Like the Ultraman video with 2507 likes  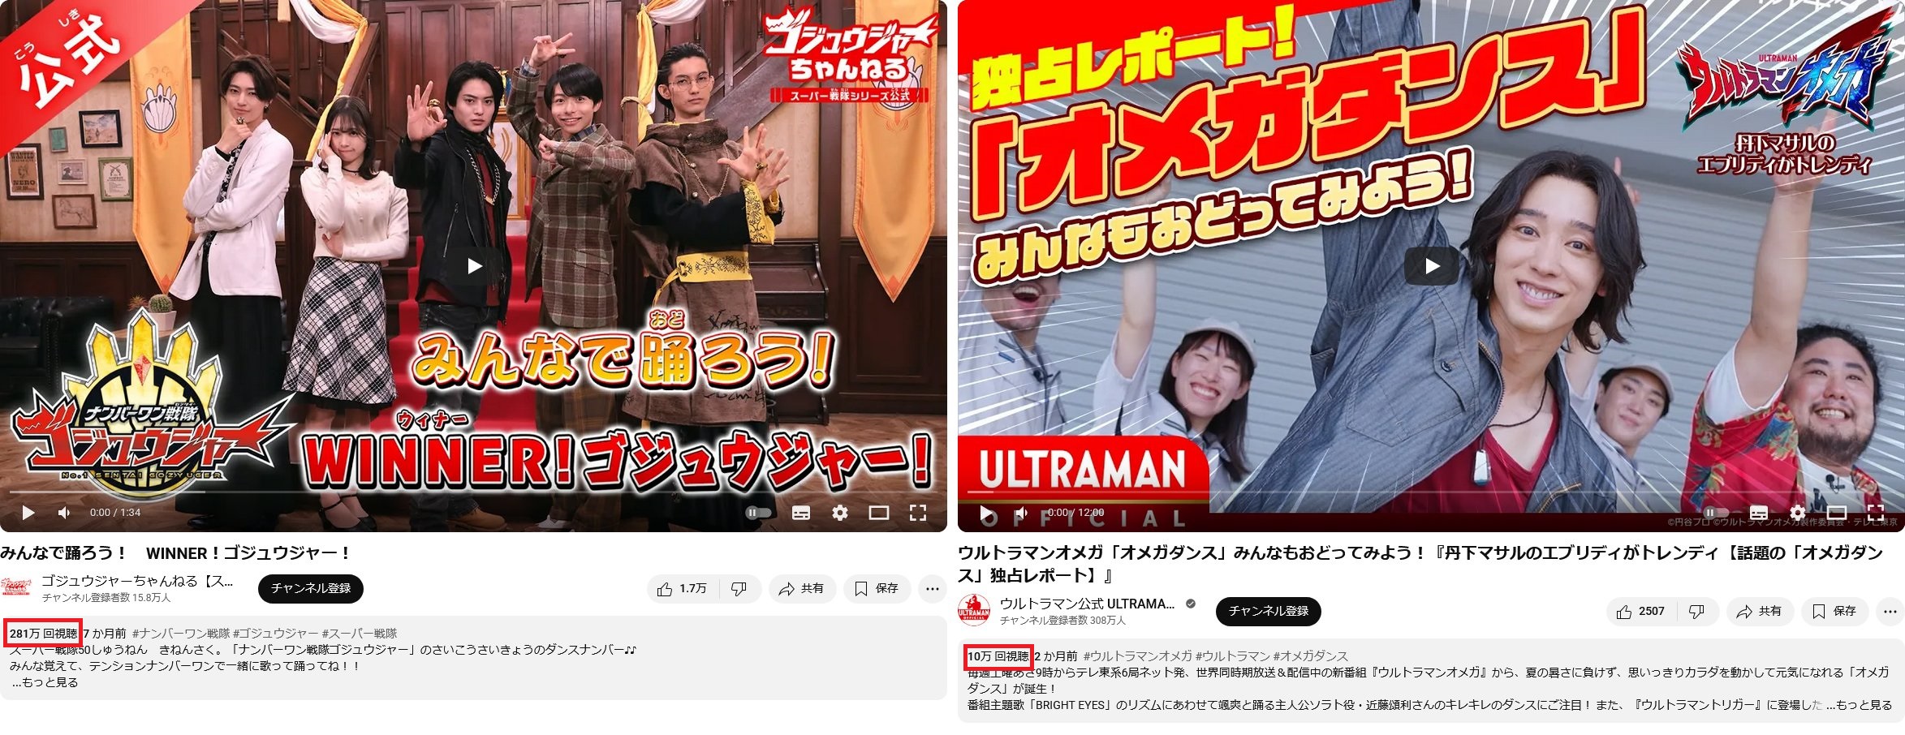(x=1640, y=612)
